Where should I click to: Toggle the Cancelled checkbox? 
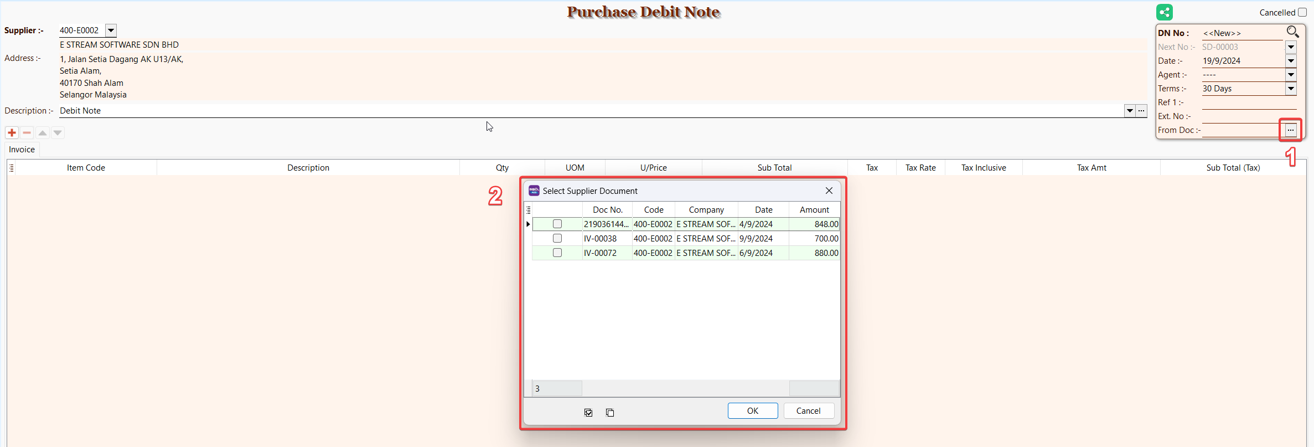(x=1302, y=12)
